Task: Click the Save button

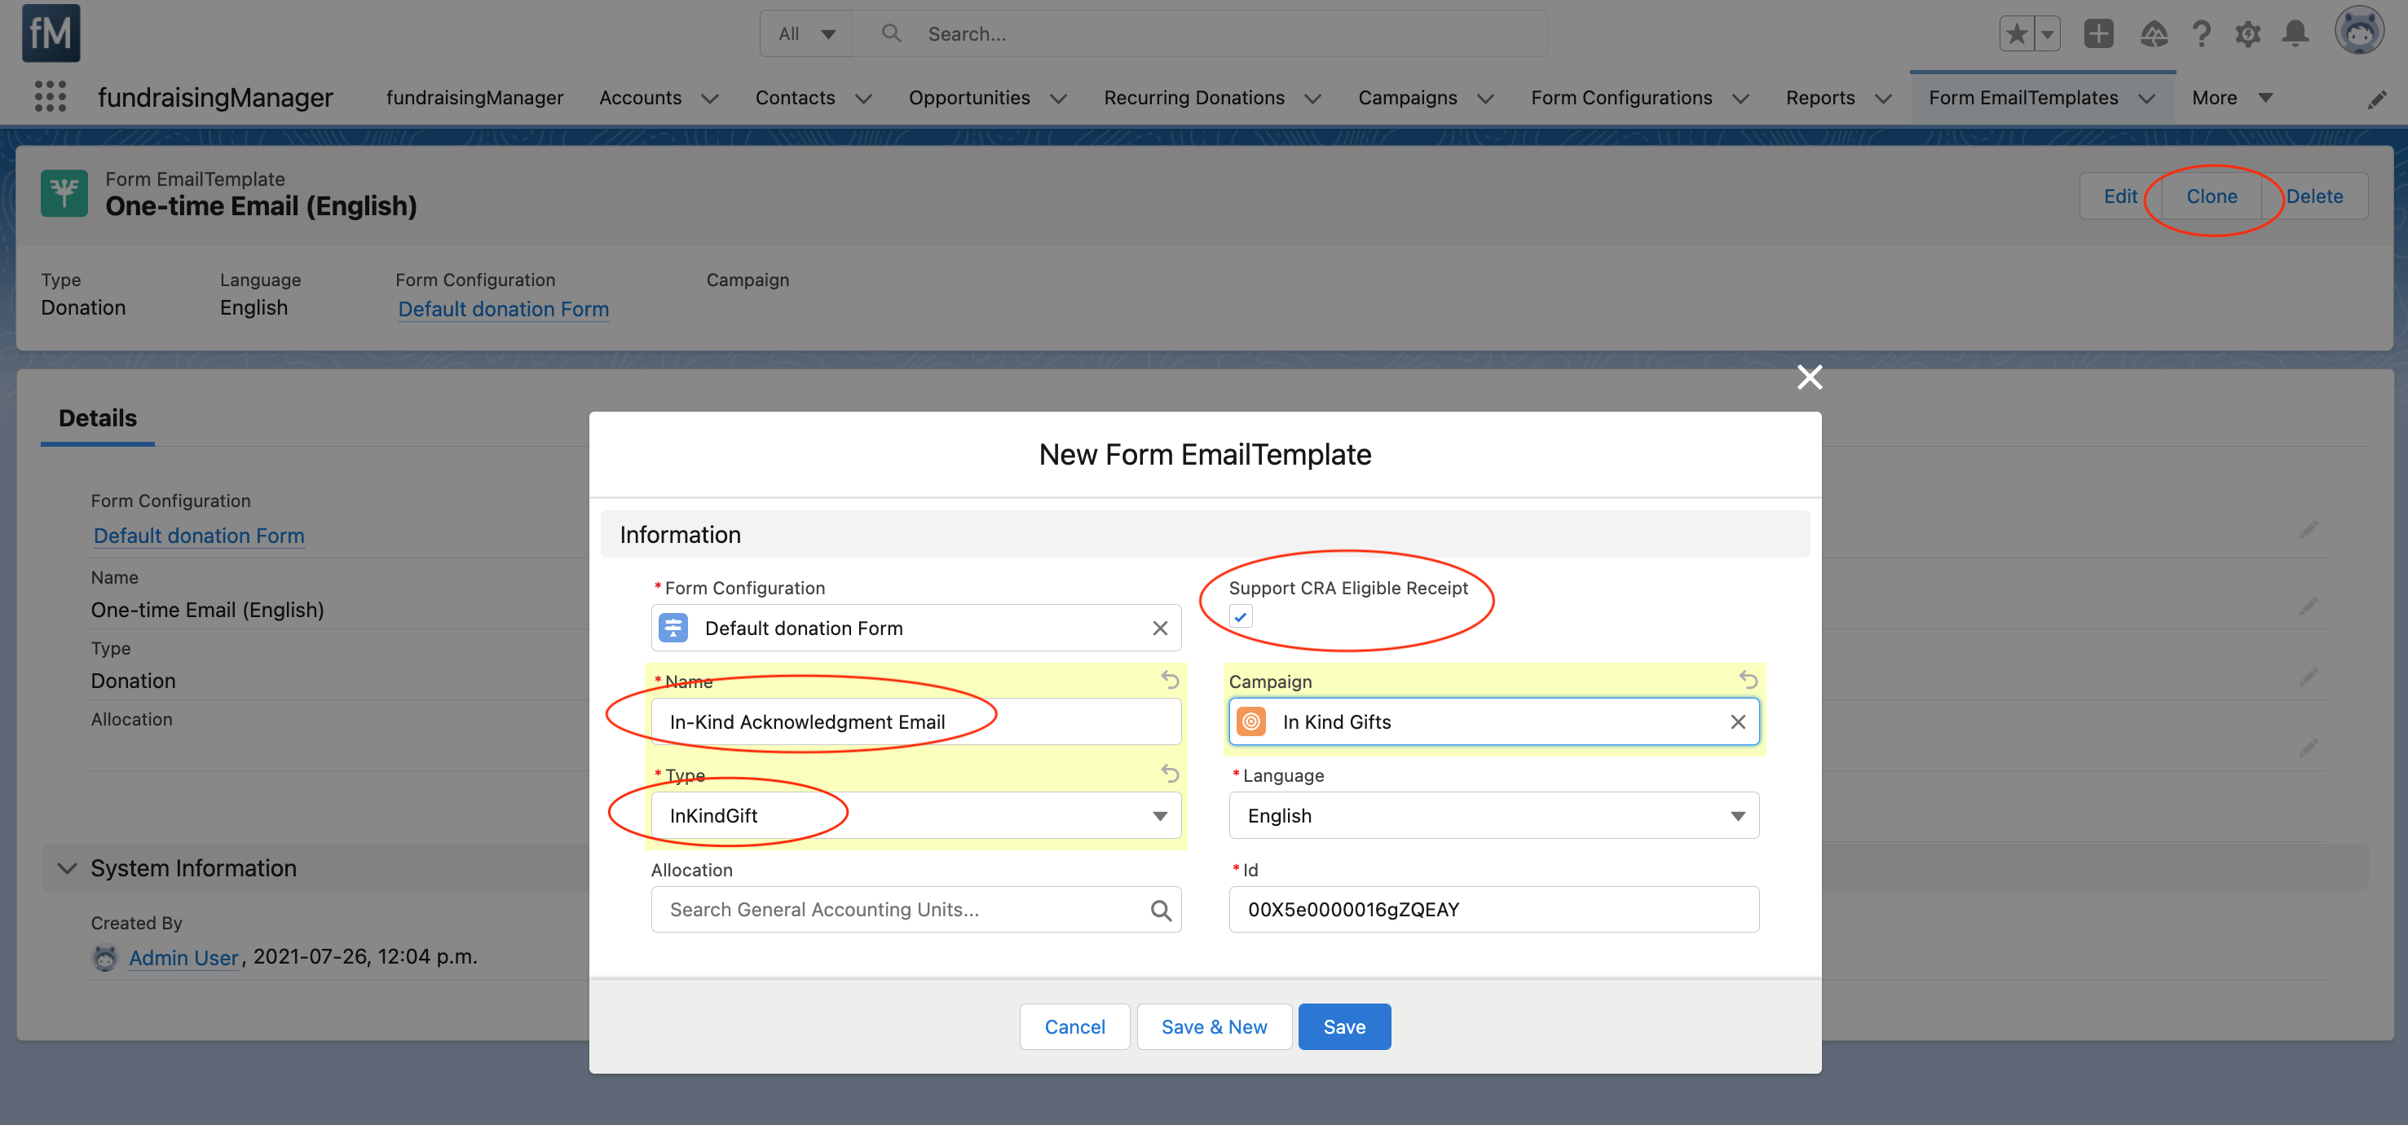Action: (1343, 1027)
